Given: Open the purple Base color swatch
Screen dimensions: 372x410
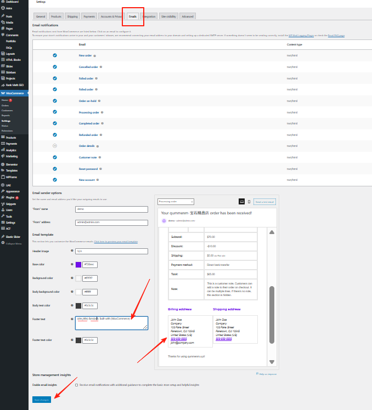Looking at the screenshot, I should (78, 265).
